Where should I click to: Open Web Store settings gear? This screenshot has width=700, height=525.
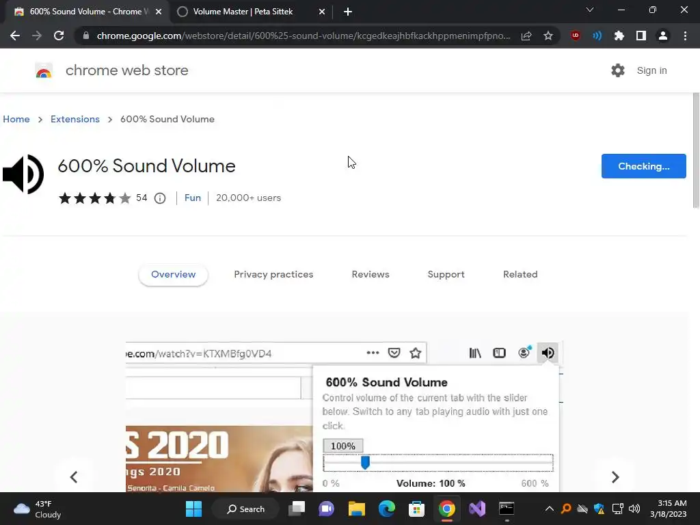(618, 70)
